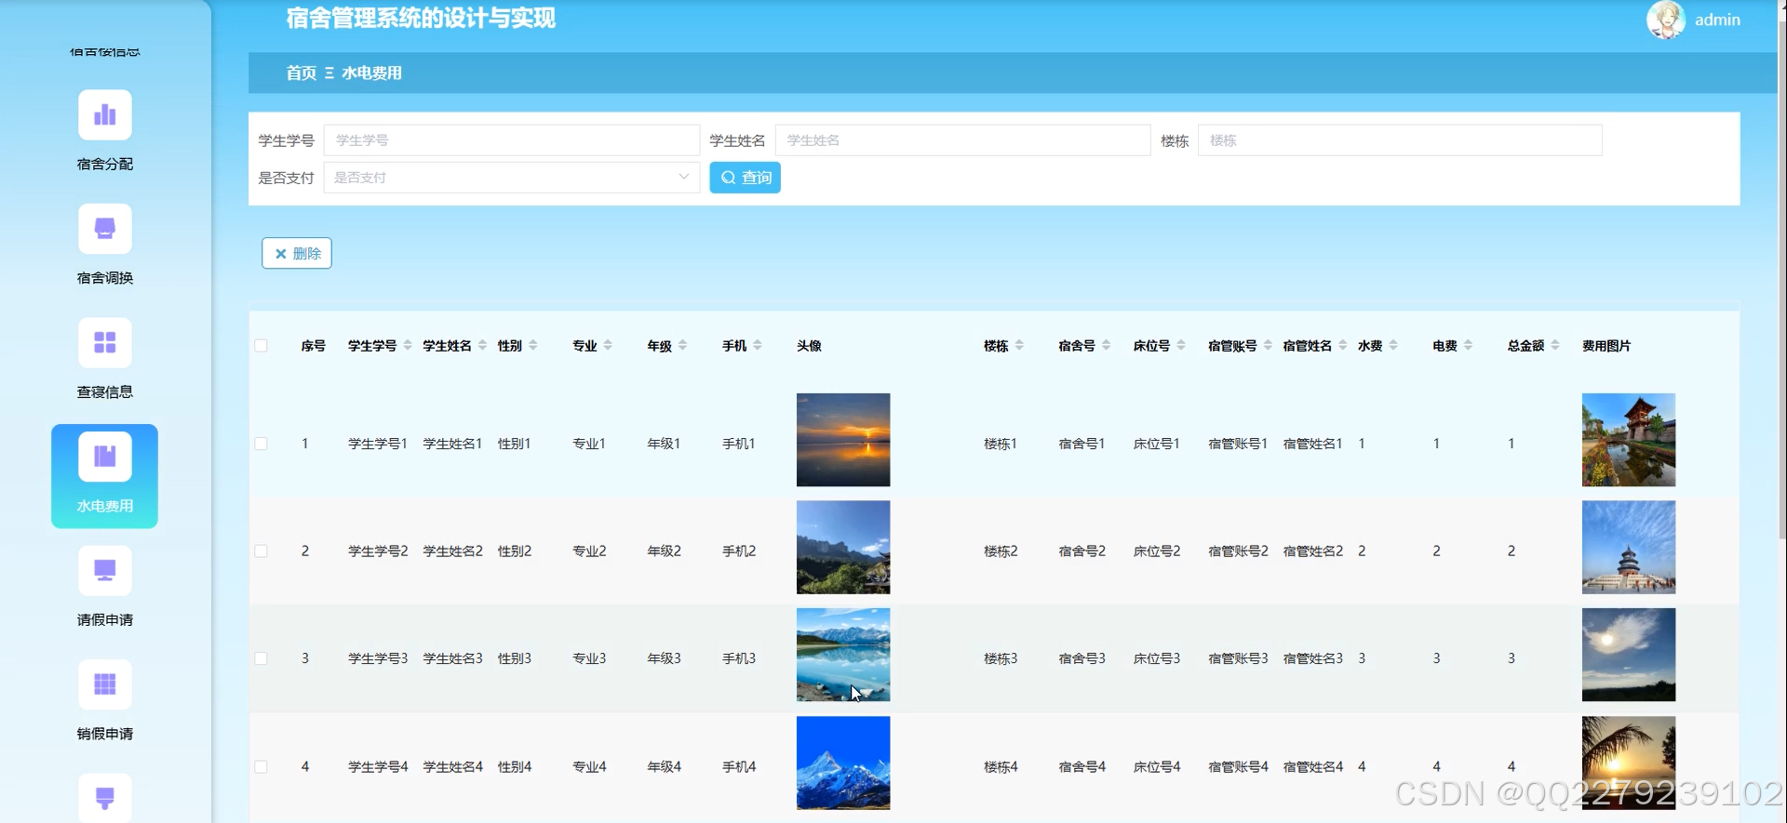
Task: Sort by 总金额 column arrows
Action: pyautogui.click(x=1554, y=345)
